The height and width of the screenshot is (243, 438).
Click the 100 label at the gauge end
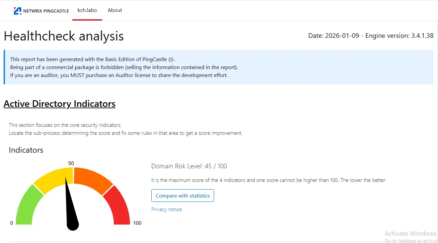(137, 223)
